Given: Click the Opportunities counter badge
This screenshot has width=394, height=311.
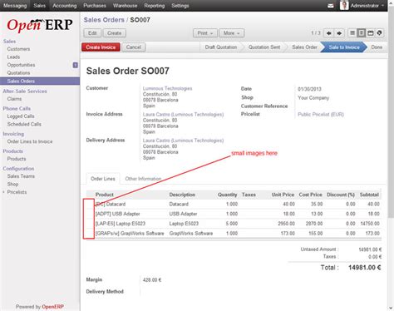Looking at the screenshot, I should point(76,65).
